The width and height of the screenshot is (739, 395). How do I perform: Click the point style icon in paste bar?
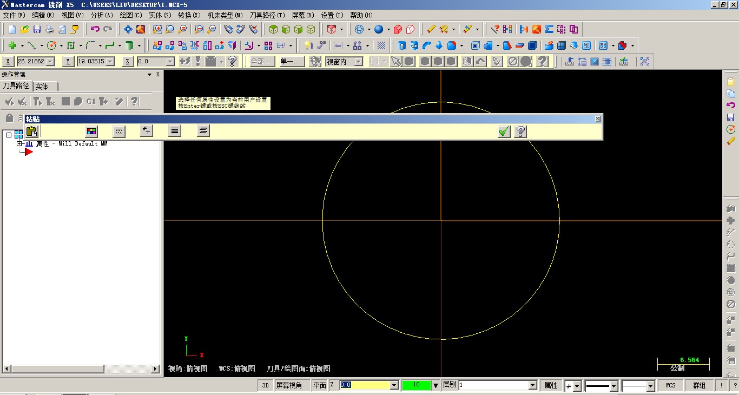point(146,131)
